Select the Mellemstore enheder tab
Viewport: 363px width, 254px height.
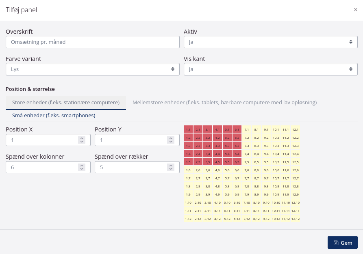pyautogui.click(x=224, y=103)
